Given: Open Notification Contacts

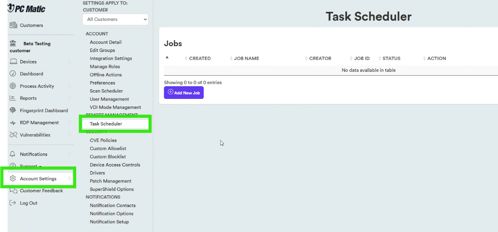Looking at the screenshot, I should click(x=113, y=206).
